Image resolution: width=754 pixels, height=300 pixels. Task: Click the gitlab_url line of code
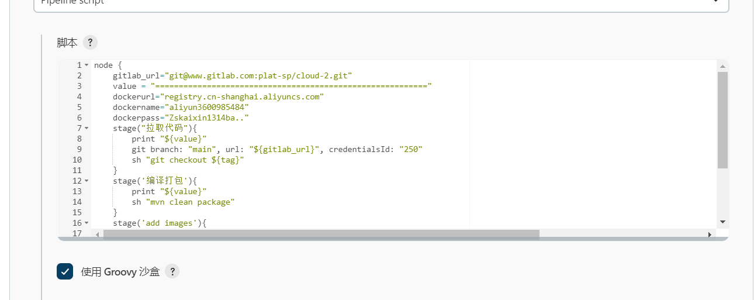coord(233,75)
